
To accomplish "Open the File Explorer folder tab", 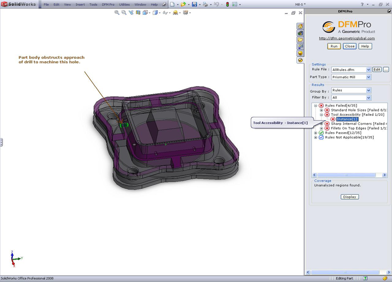I will (x=300, y=40).
